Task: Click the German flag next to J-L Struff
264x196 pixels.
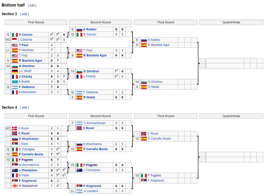Action: coord(15,71)
